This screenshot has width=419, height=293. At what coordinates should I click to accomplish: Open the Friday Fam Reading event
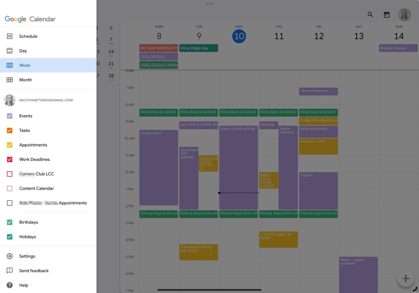pos(318,121)
